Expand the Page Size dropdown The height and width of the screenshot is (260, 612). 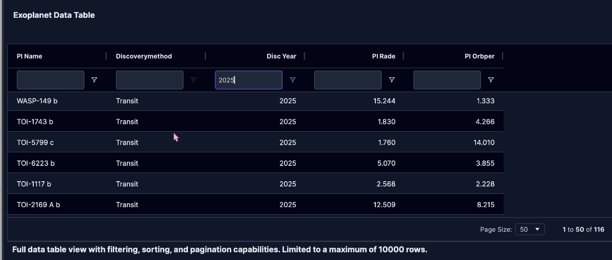coord(530,229)
